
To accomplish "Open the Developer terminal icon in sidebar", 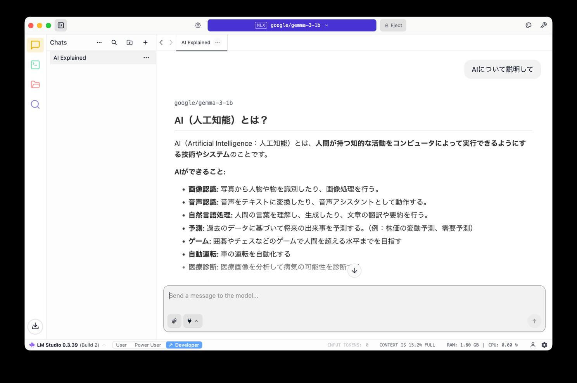I will click(35, 65).
